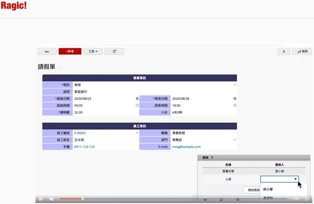Click the approver name 張小美

click(x=279, y=171)
